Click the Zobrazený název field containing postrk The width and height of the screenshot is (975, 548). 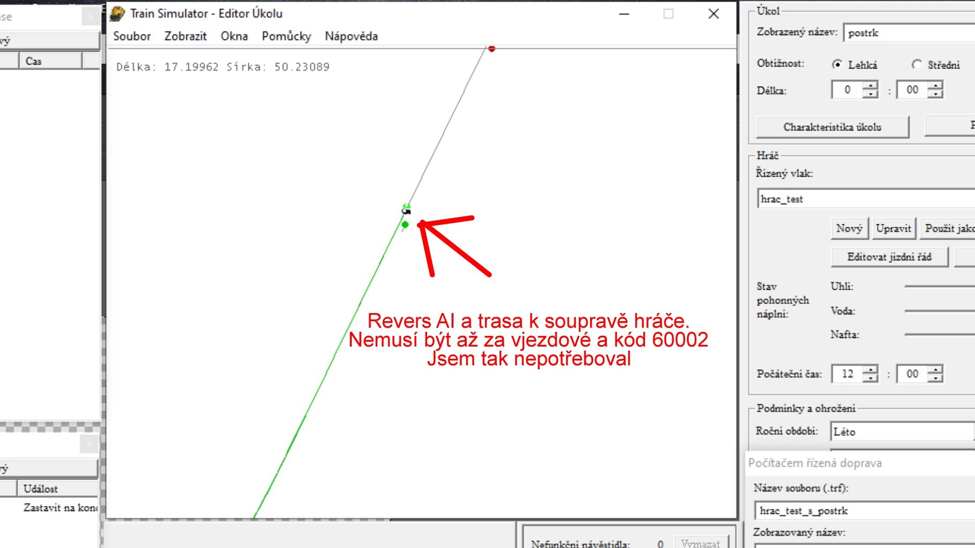pos(908,33)
